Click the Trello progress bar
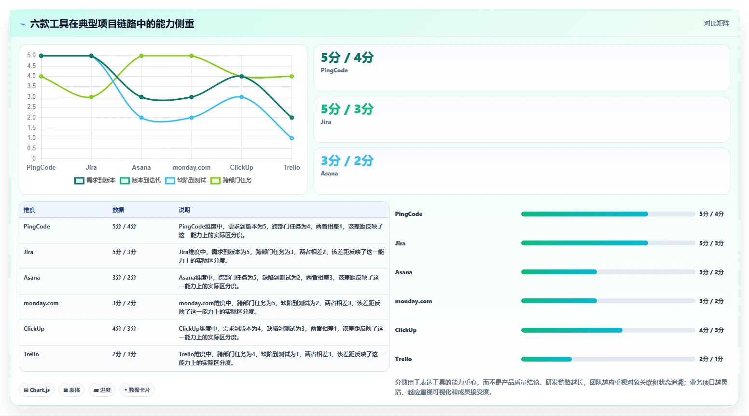 pos(608,359)
